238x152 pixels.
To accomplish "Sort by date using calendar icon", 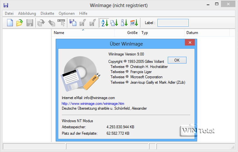I will pos(134,23).
